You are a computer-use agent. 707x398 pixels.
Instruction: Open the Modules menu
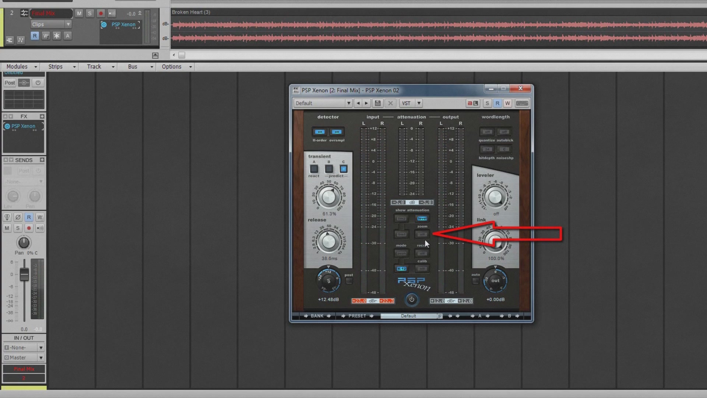tap(22, 67)
